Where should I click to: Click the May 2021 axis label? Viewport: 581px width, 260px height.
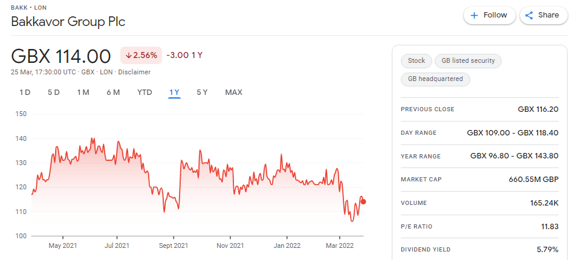pos(63,245)
